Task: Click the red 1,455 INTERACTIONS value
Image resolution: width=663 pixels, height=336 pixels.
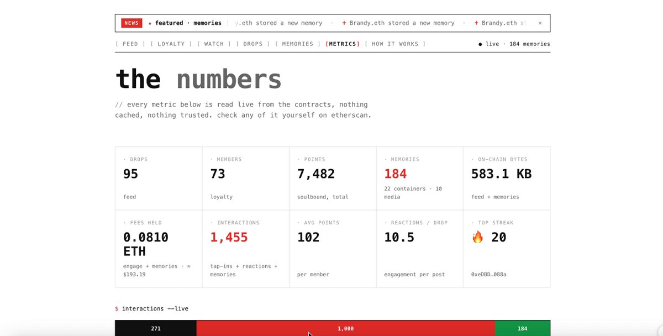Action: [x=229, y=238]
